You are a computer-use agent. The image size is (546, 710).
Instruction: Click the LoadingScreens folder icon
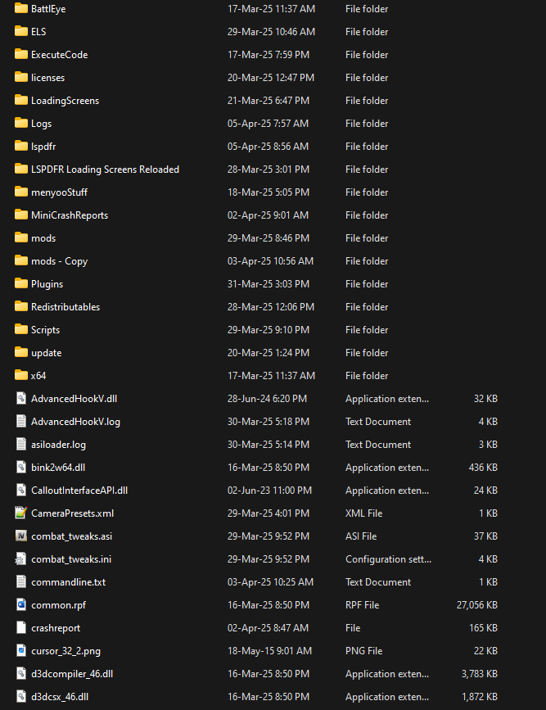click(20, 100)
